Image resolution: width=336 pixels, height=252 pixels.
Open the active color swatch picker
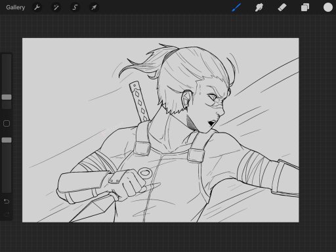point(328,7)
